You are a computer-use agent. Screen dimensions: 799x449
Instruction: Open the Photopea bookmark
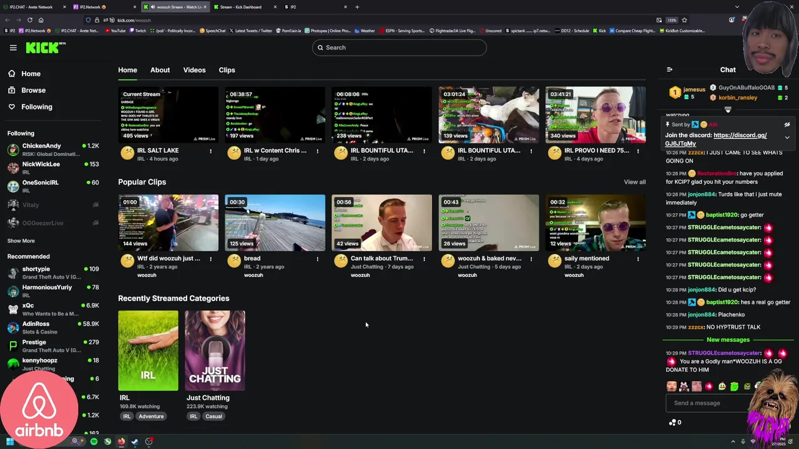328,31
